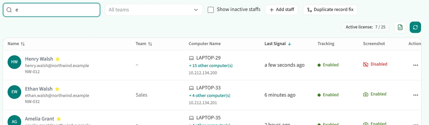Open actions menu for Ethan Walsh
The image size is (429, 125).
click(416, 95)
